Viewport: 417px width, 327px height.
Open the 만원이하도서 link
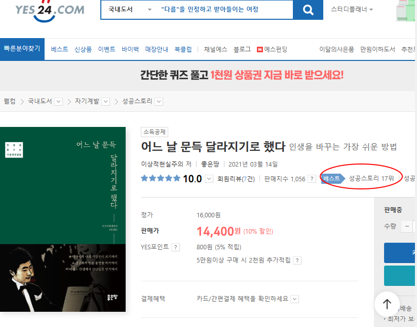point(377,49)
